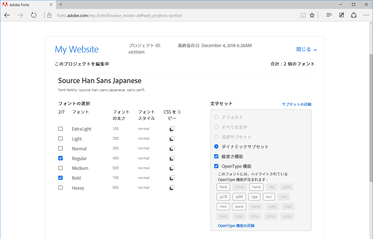Viewport: 373px width, 239px height.
Task: Select the 言語サブセット radio option
Action: pos(216,137)
